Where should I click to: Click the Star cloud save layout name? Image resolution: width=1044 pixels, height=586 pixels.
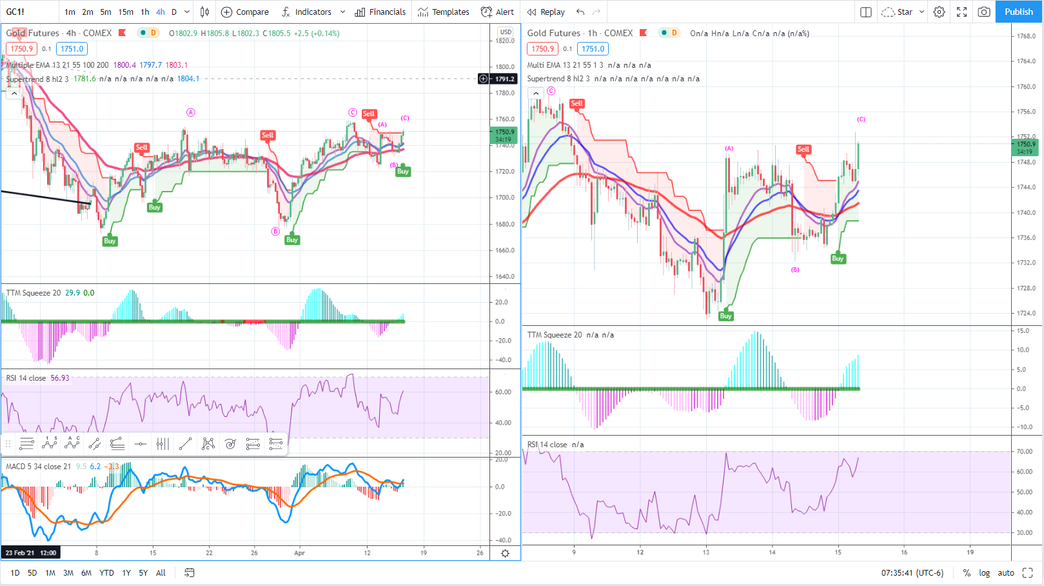point(897,12)
